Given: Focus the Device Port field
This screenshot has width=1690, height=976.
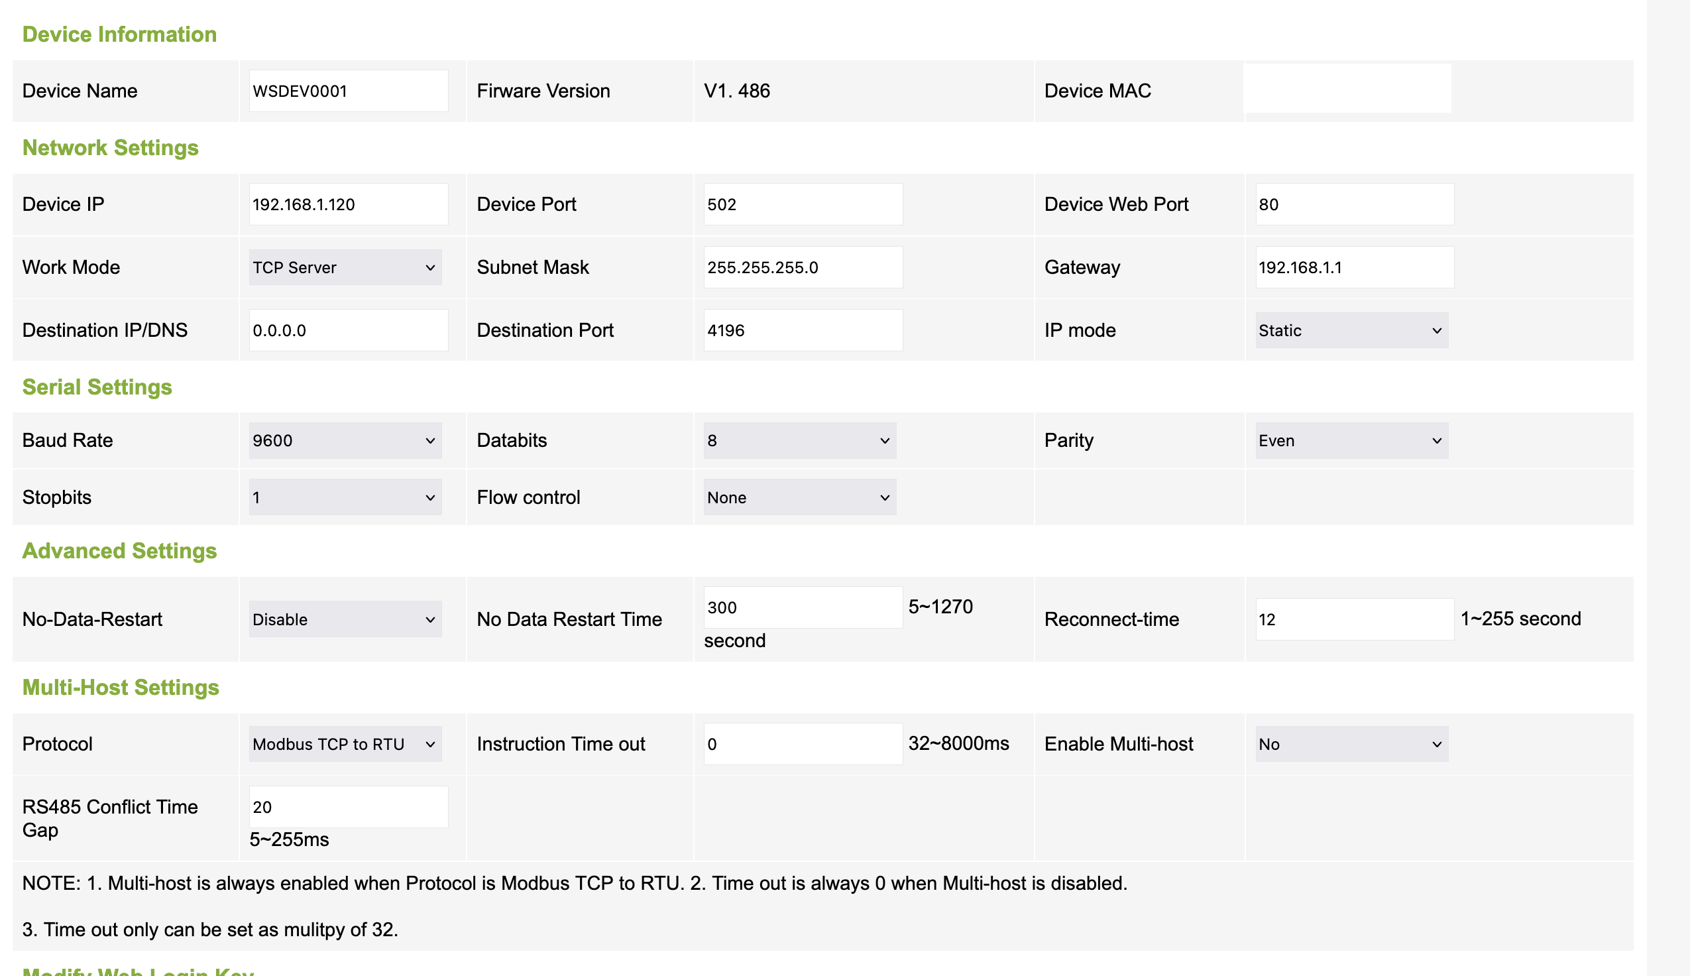Looking at the screenshot, I should 803,204.
